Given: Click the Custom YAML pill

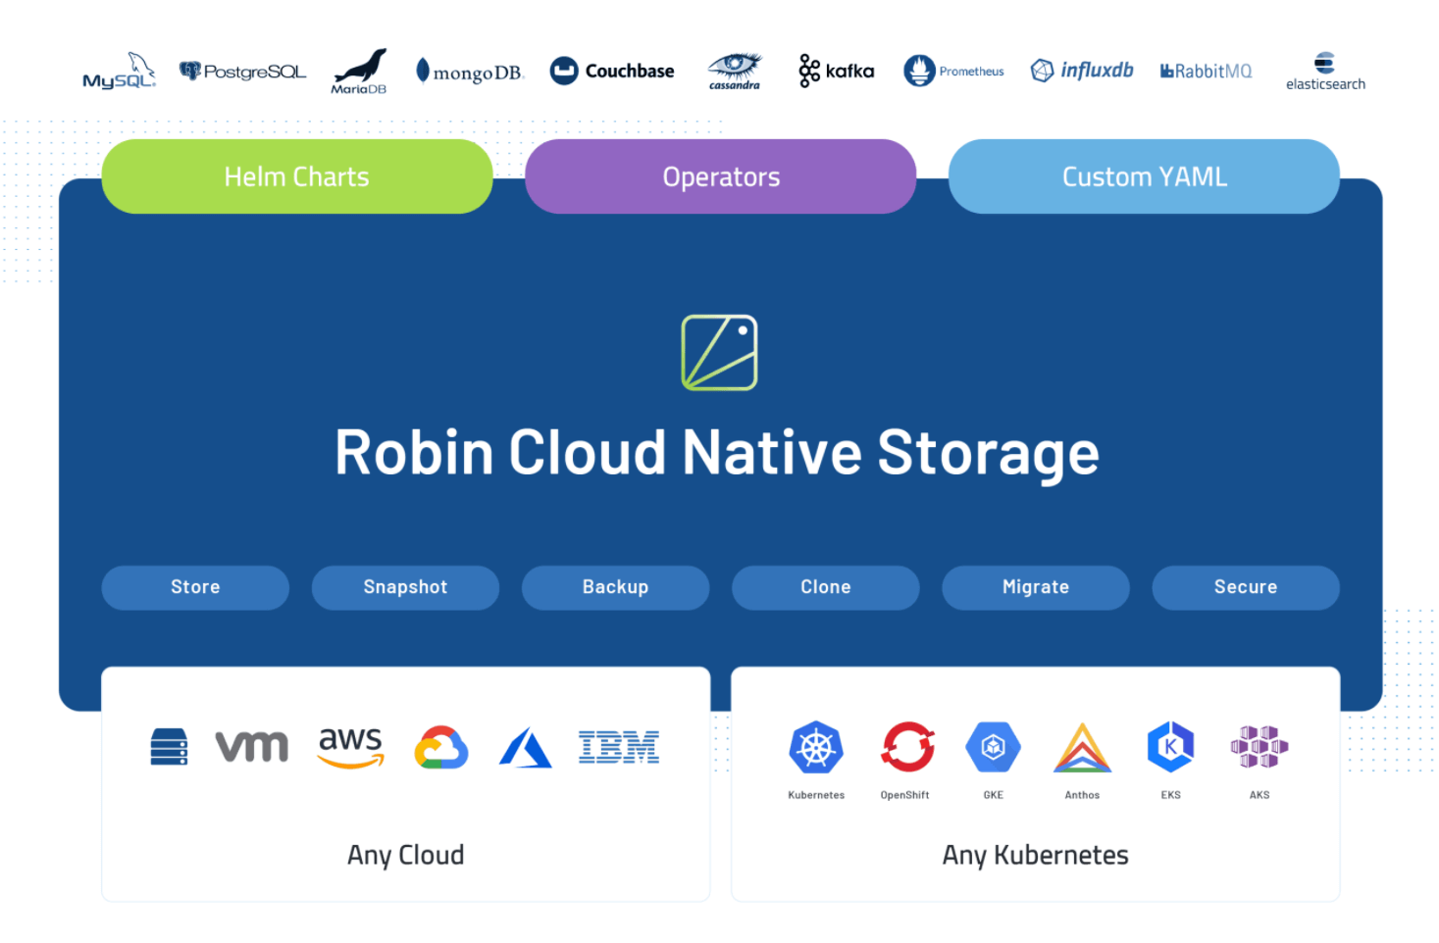Looking at the screenshot, I should pos(1144,176).
